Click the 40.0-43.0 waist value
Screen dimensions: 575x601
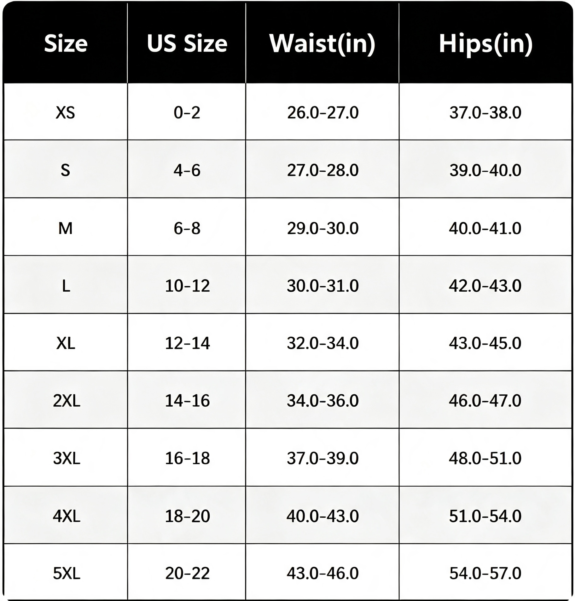323,516
